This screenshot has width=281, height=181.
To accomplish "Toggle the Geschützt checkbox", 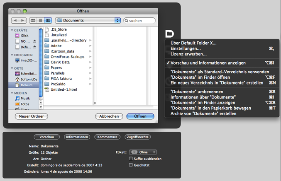I will click(x=131, y=165).
